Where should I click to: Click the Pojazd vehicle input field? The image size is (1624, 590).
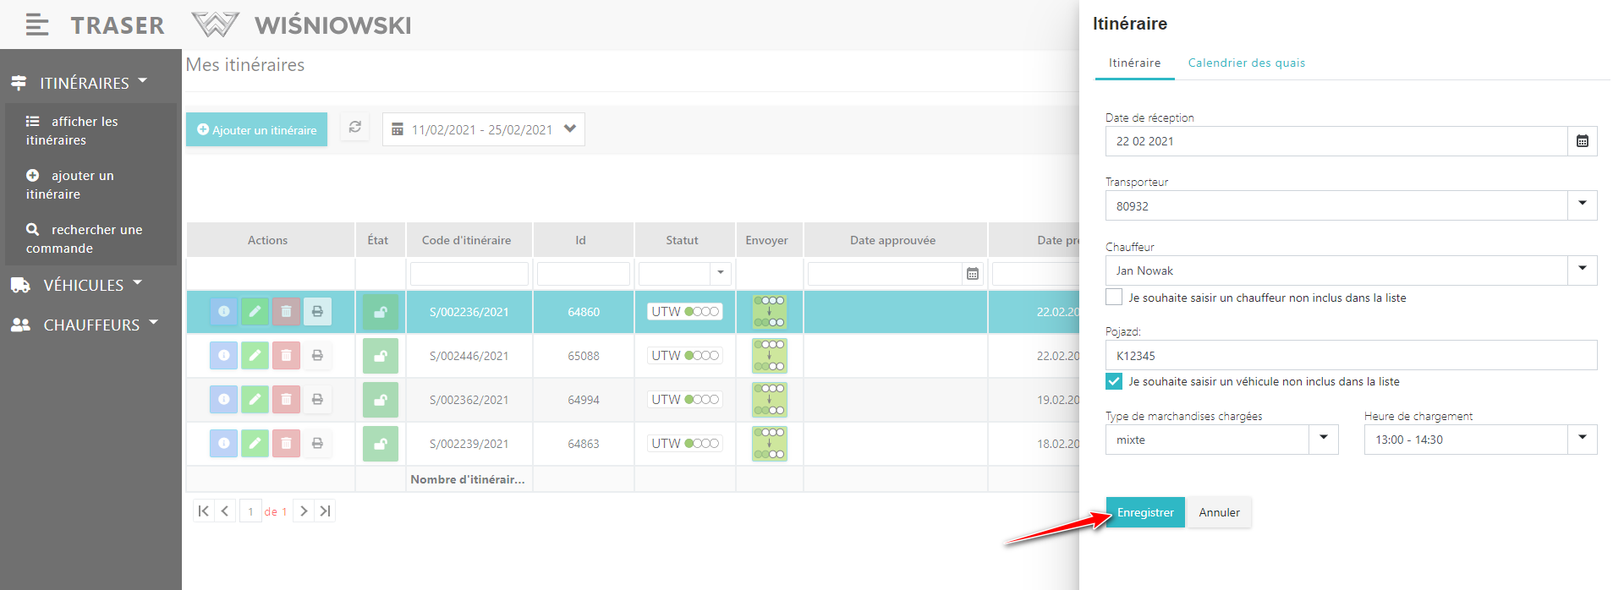click(x=1350, y=356)
